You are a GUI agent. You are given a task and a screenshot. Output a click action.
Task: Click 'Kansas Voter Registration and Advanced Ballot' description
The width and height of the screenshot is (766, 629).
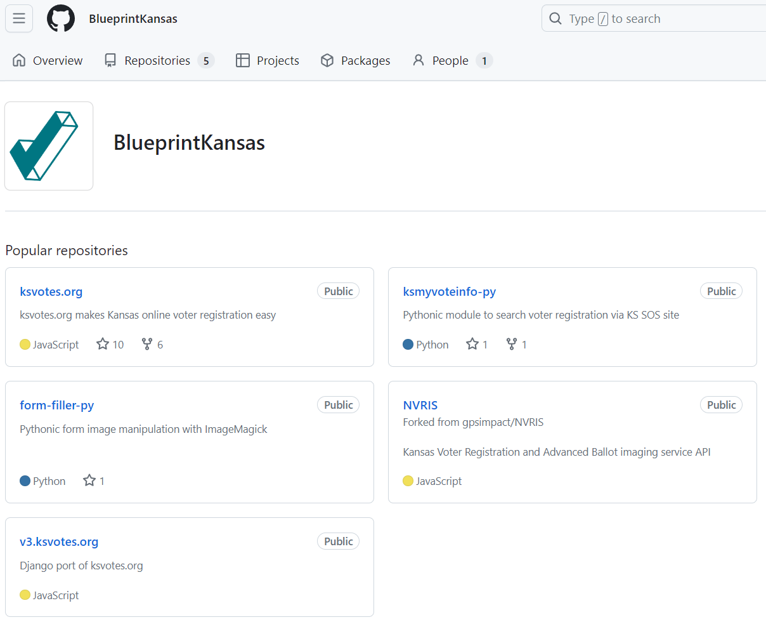click(x=557, y=453)
